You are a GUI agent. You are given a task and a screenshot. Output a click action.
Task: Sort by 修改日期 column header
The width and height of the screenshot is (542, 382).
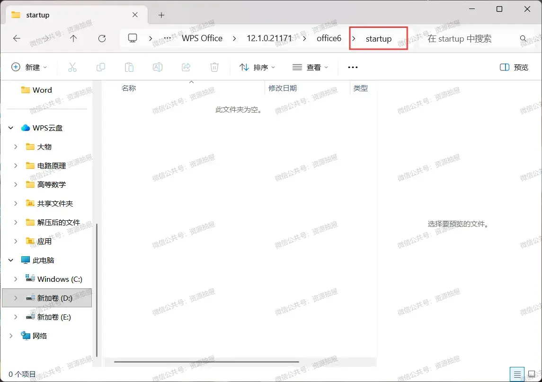283,88
